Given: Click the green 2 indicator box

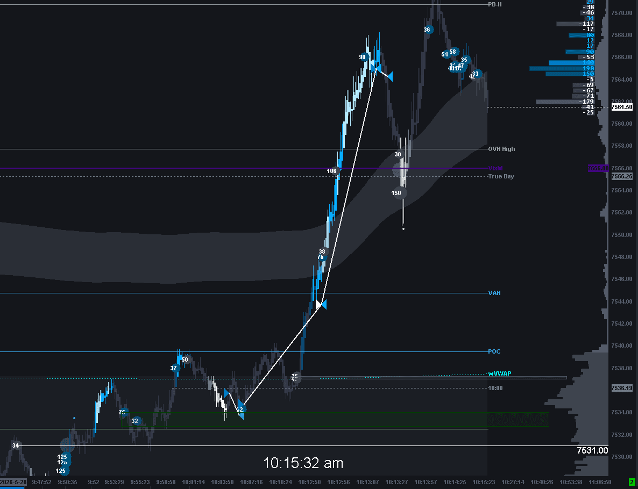Looking at the screenshot, I should 631,482.
